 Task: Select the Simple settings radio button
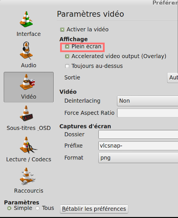(x=10, y=208)
